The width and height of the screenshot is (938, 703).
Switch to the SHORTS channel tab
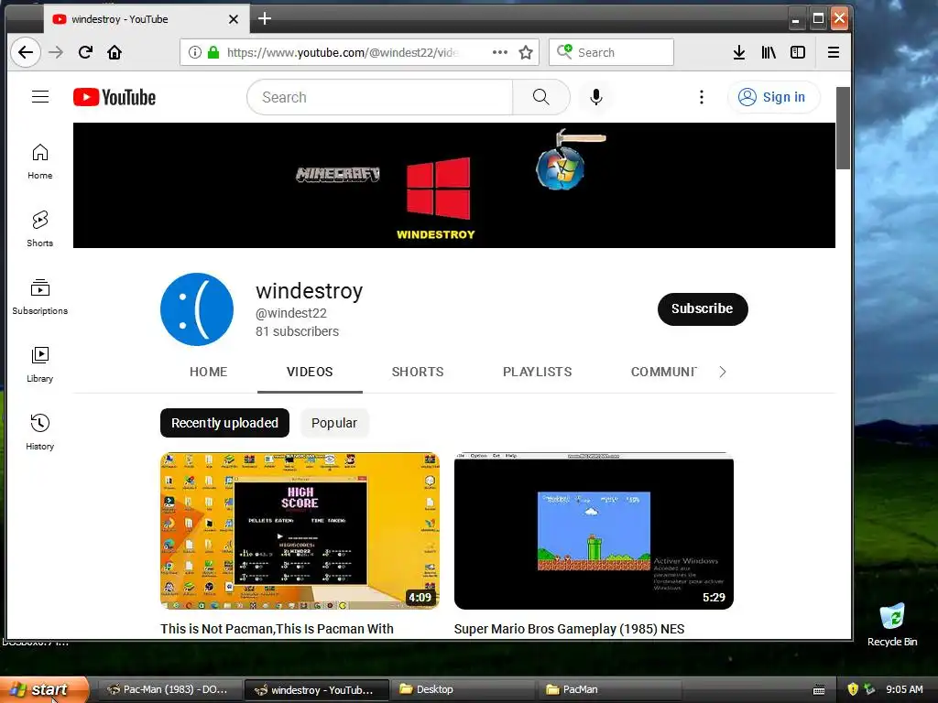point(418,372)
